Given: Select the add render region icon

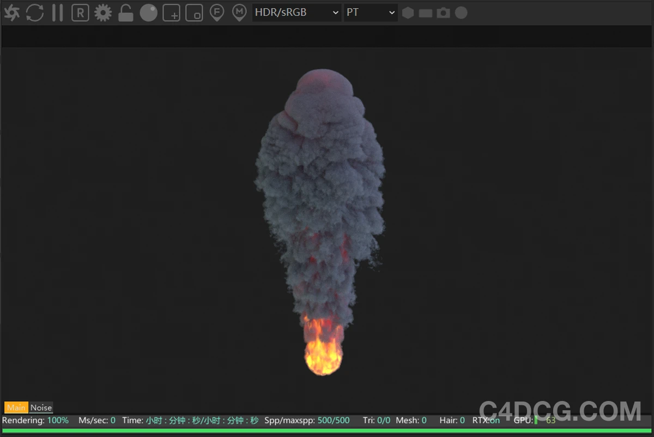Looking at the screenshot, I should click(x=171, y=12).
